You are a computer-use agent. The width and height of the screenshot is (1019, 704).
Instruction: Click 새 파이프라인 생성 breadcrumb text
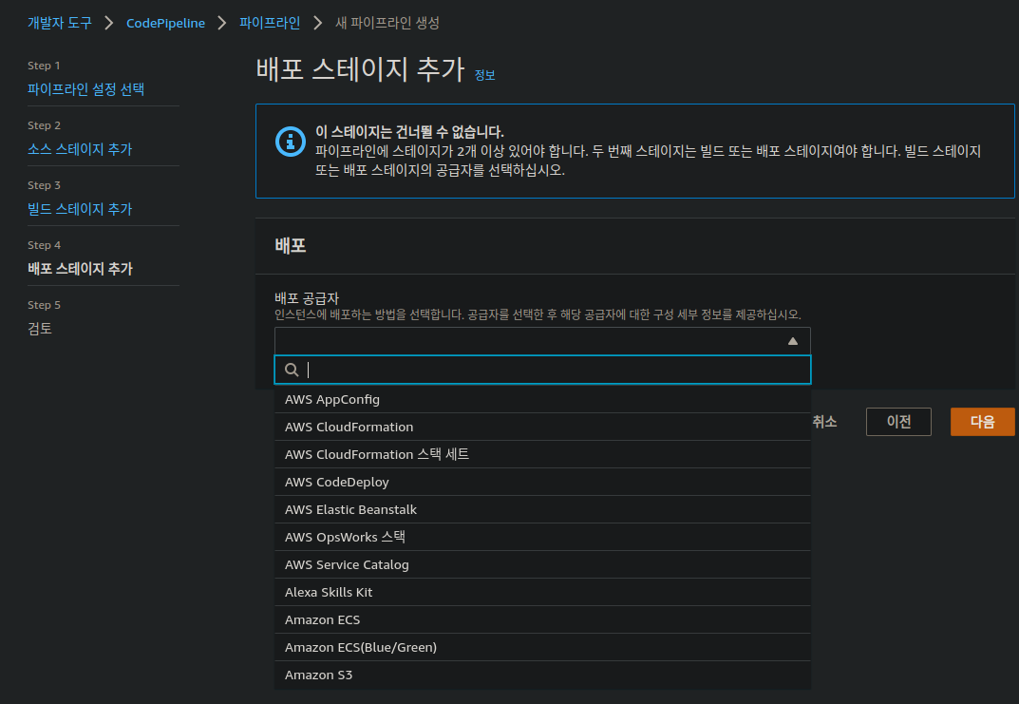click(387, 23)
